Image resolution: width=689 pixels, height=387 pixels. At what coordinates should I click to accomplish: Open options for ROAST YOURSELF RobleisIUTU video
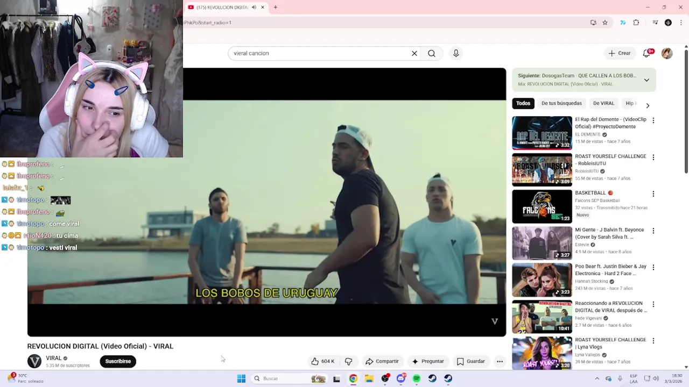653,157
